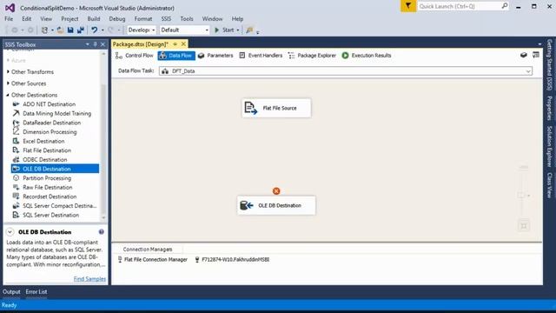This screenshot has height=313, width=556.
Task: Open Data Flow Task dropdown
Action: coord(528,71)
